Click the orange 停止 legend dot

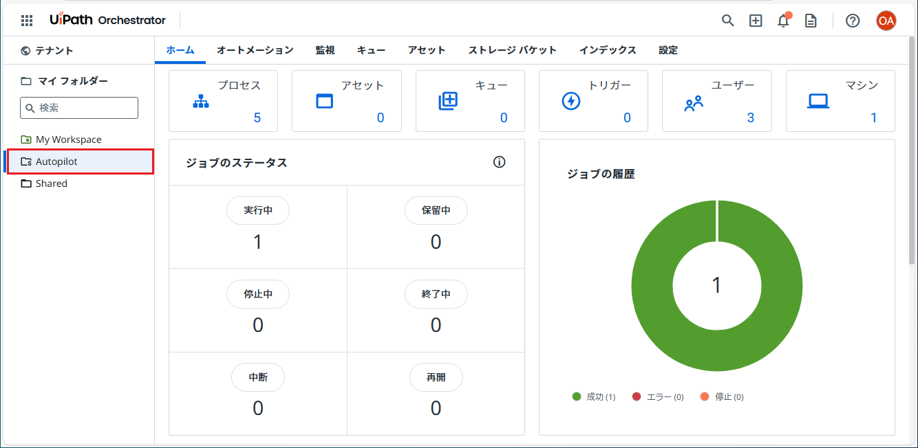pos(705,396)
